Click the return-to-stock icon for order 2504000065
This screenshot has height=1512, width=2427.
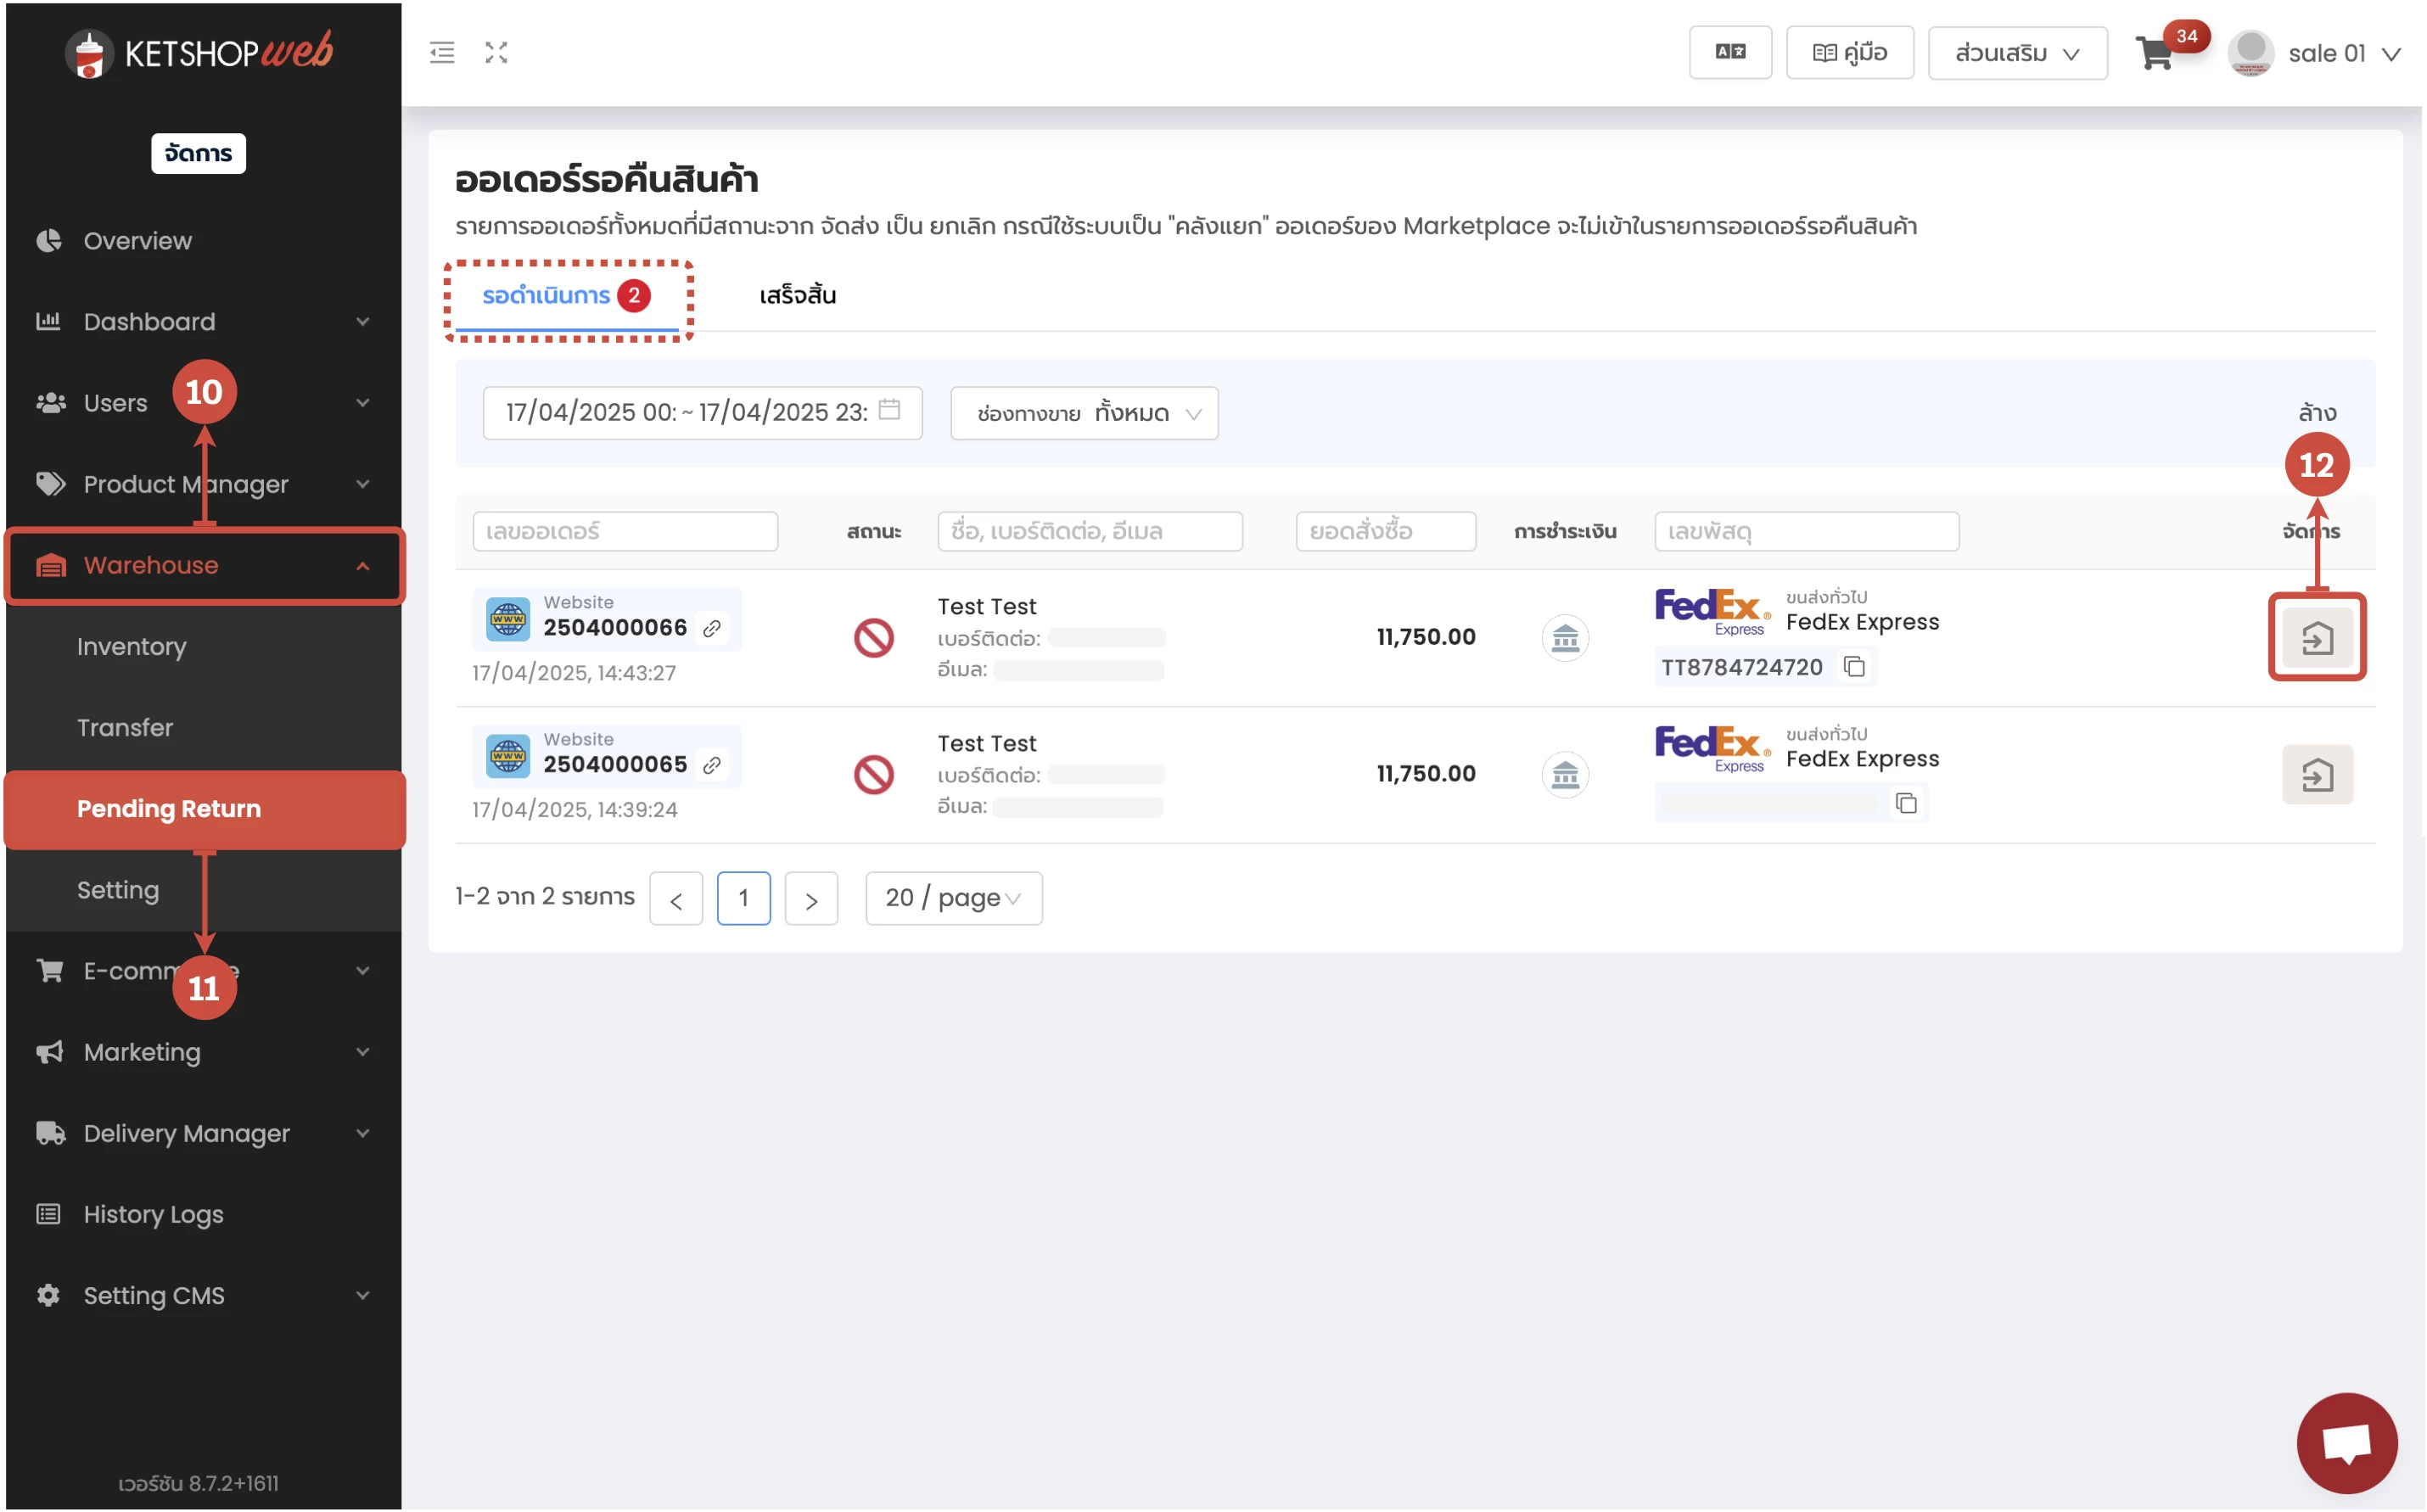(x=2316, y=775)
